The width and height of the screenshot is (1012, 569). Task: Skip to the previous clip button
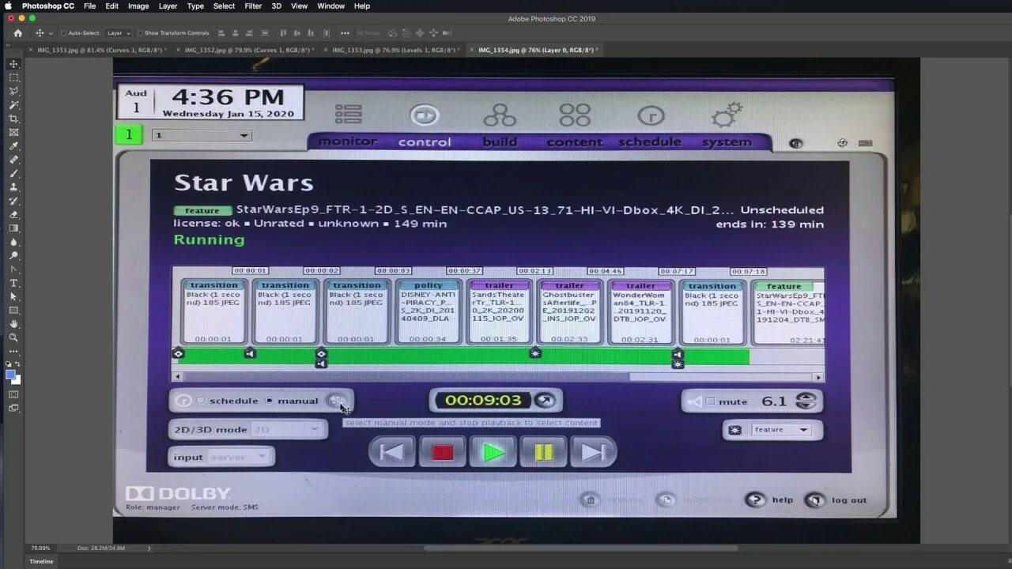pos(392,452)
